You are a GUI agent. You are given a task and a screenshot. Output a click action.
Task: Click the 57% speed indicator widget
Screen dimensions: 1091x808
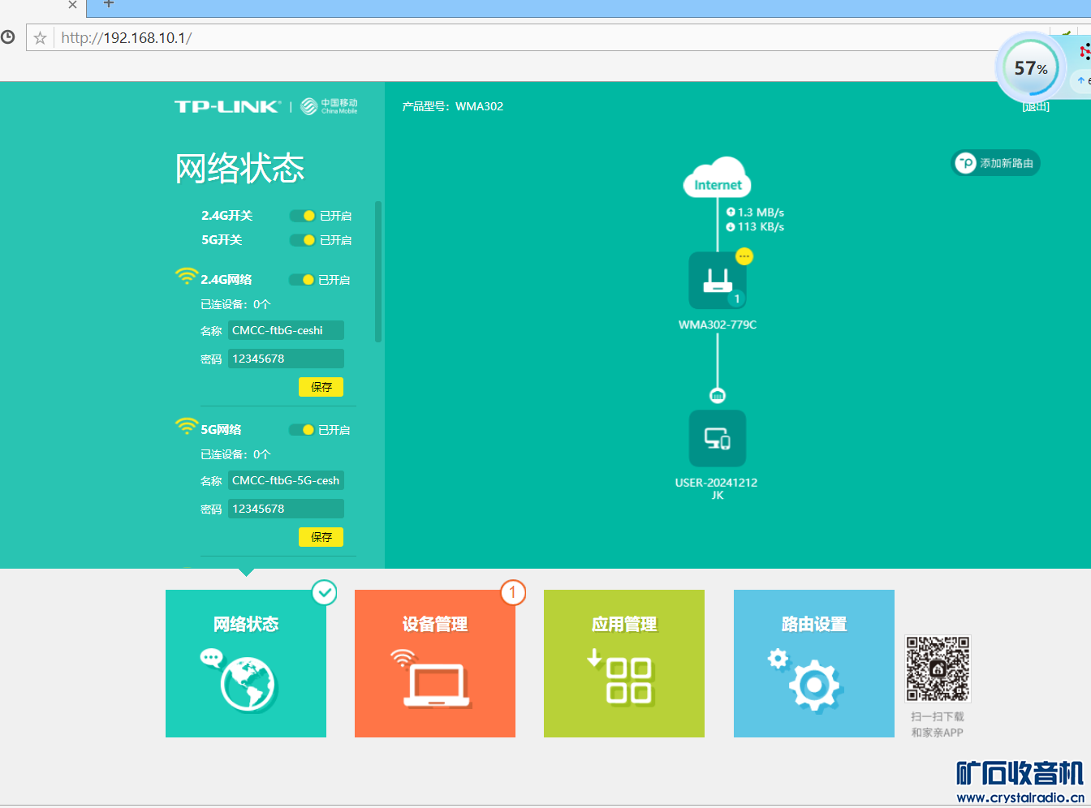(1030, 69)
